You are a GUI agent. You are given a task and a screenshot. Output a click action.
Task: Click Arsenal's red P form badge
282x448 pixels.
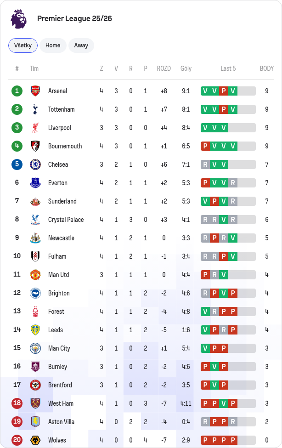click(x=224, y=91)
